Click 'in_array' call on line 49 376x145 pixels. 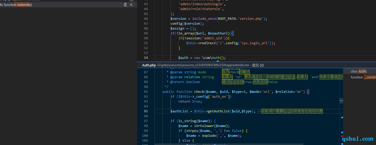click(x=185, y=33)
